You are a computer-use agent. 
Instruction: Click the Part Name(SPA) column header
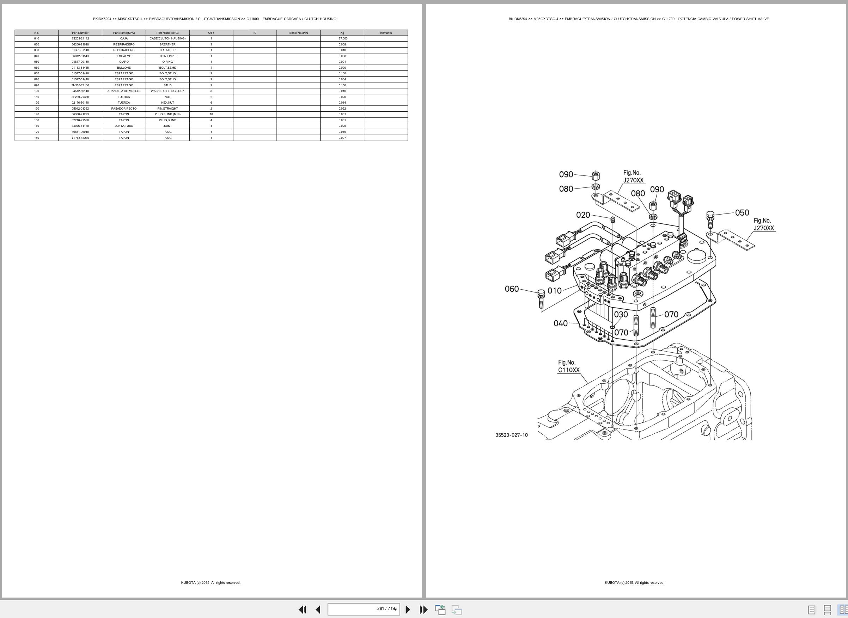[124, 33]
